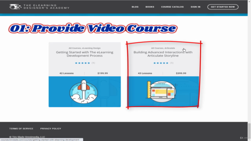The image size is (251, 141).
Task: Click the $399.99 price
Action: (x=181, y=73)
